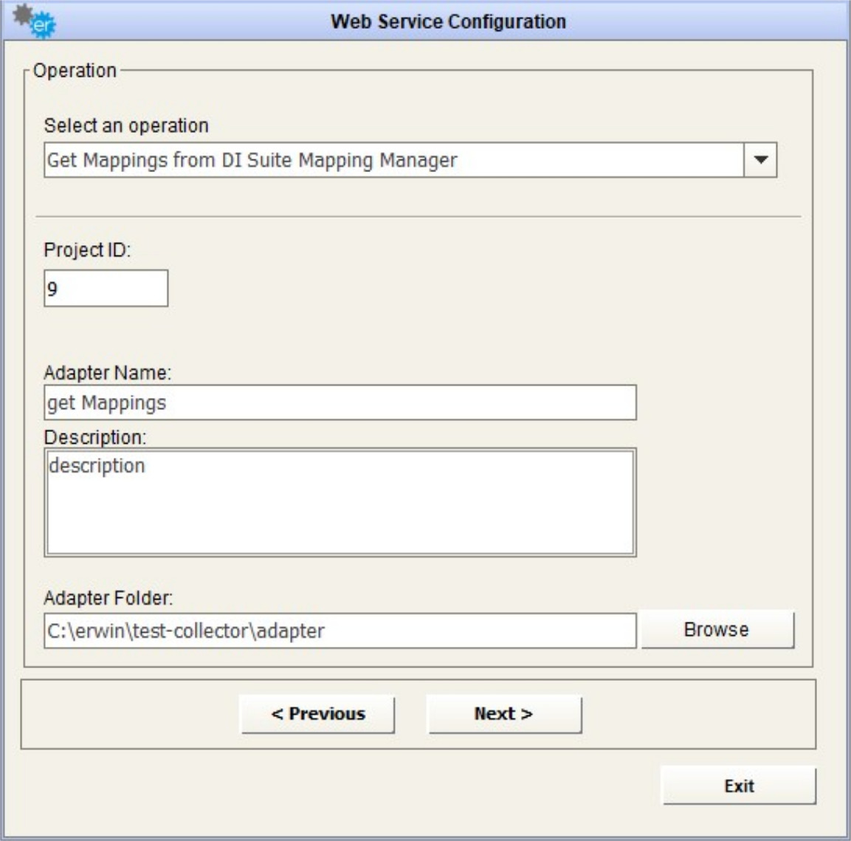Proceed with the Next button

[x=504, y=713]
